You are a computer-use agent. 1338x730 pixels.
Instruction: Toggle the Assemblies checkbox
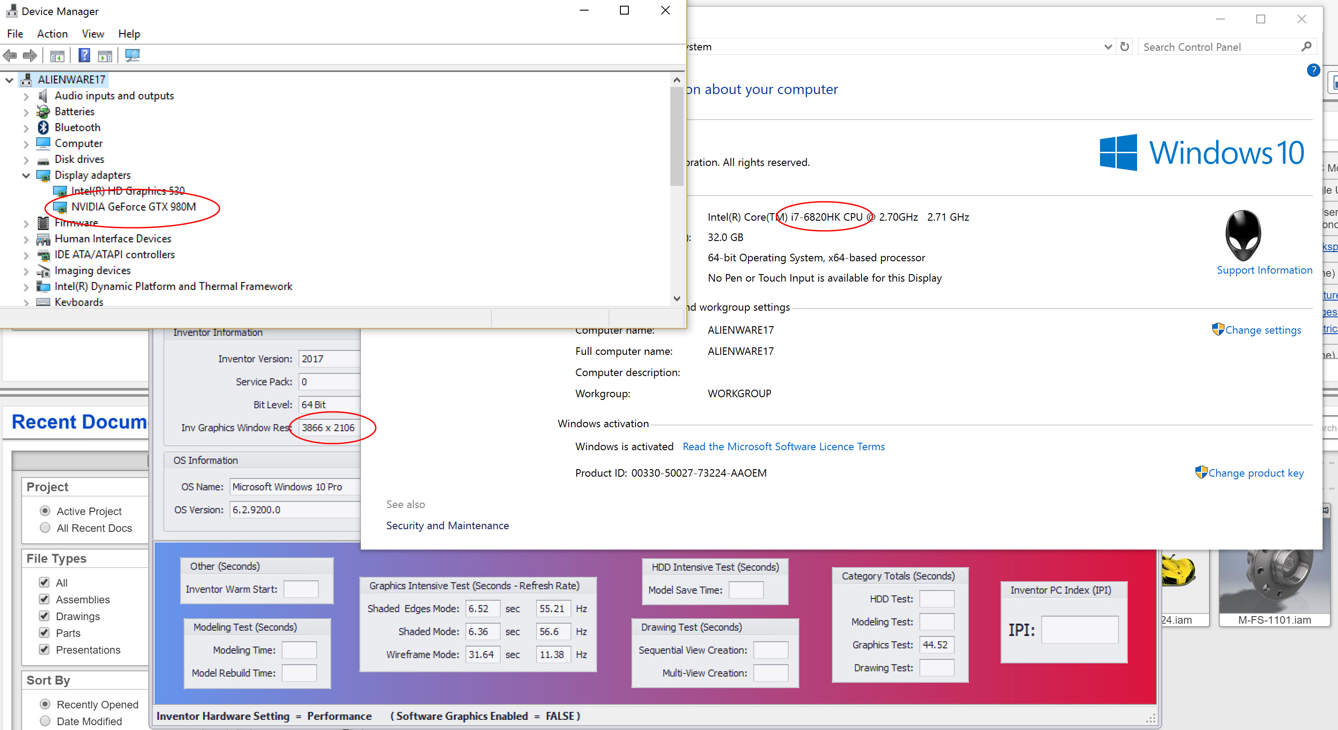[44, 599]
